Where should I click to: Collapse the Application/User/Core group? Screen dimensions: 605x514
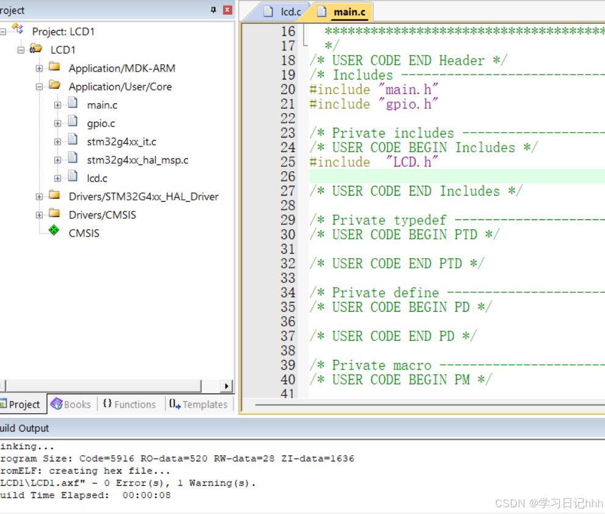pyautogui.click(x=39, y=86)
